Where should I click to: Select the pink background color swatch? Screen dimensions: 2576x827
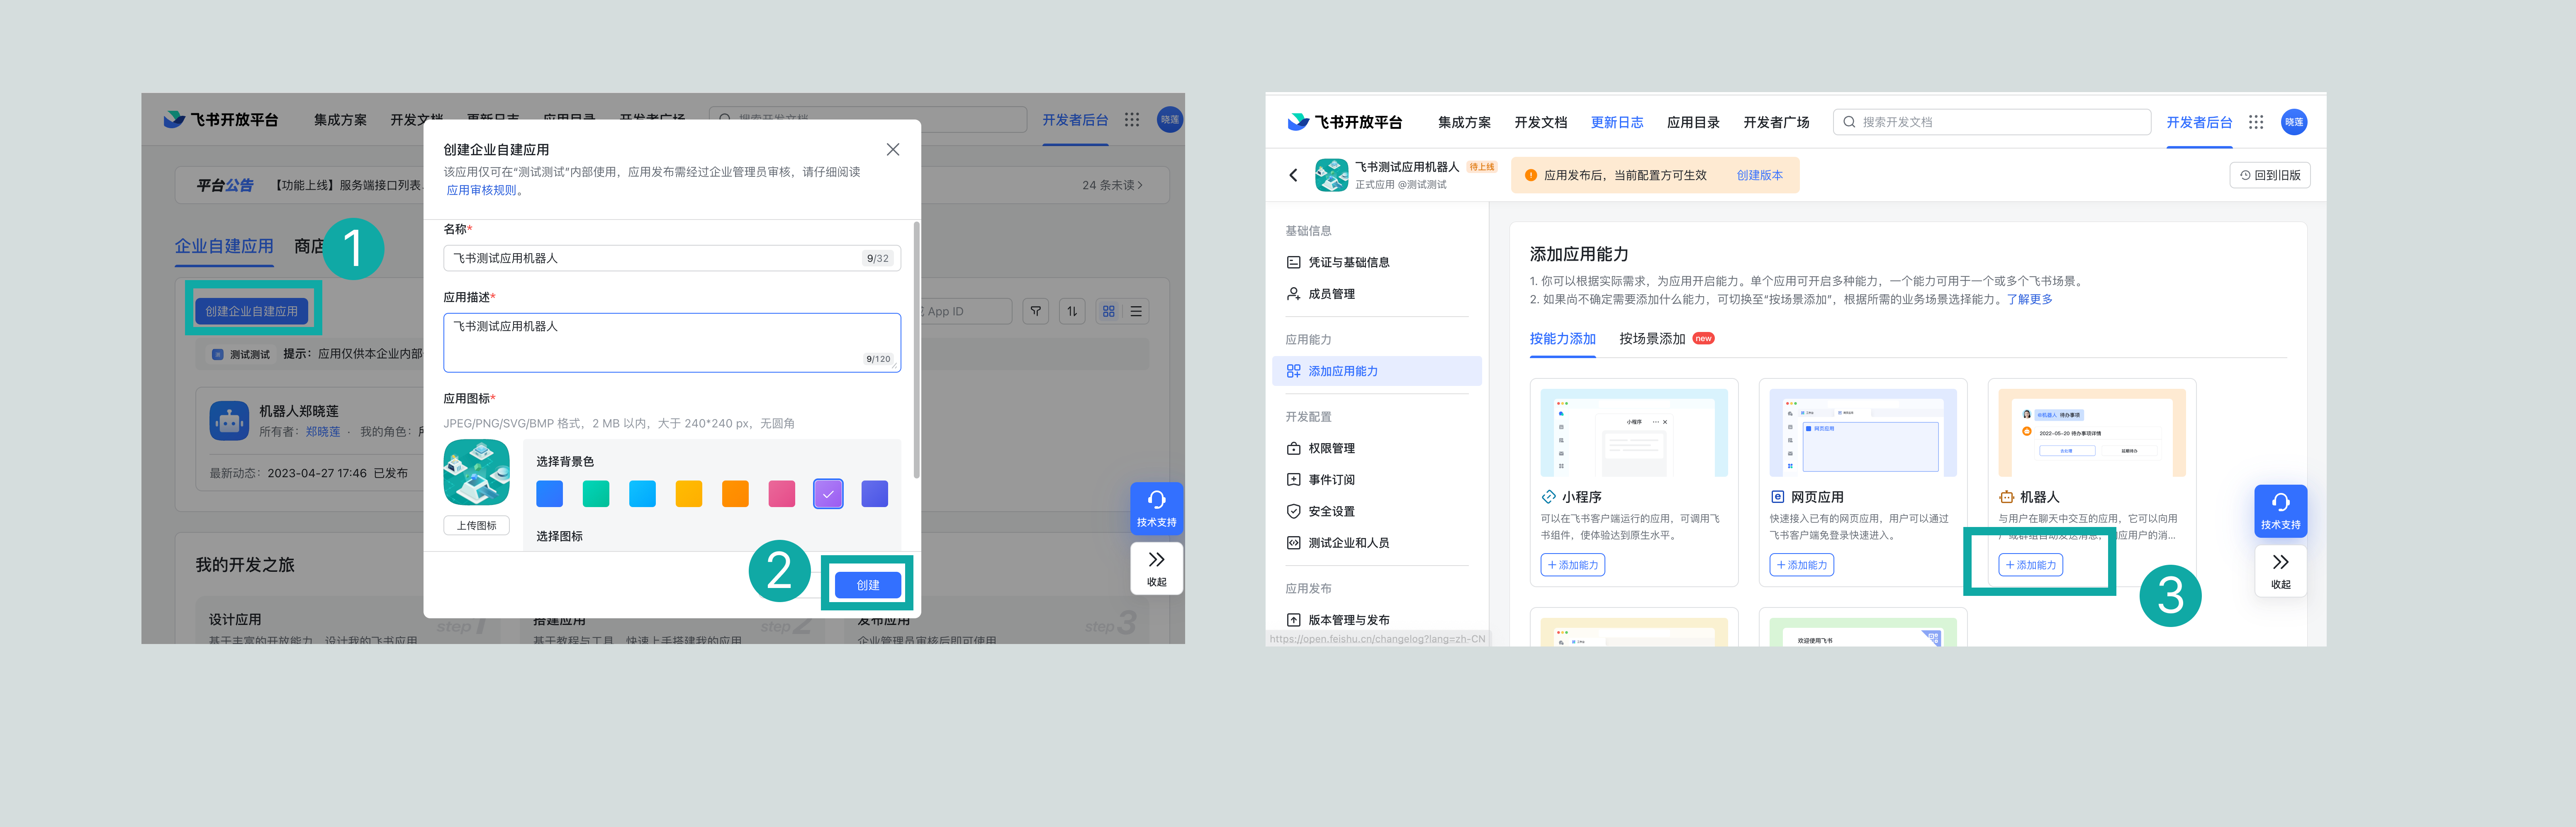[x=782, y=494]
